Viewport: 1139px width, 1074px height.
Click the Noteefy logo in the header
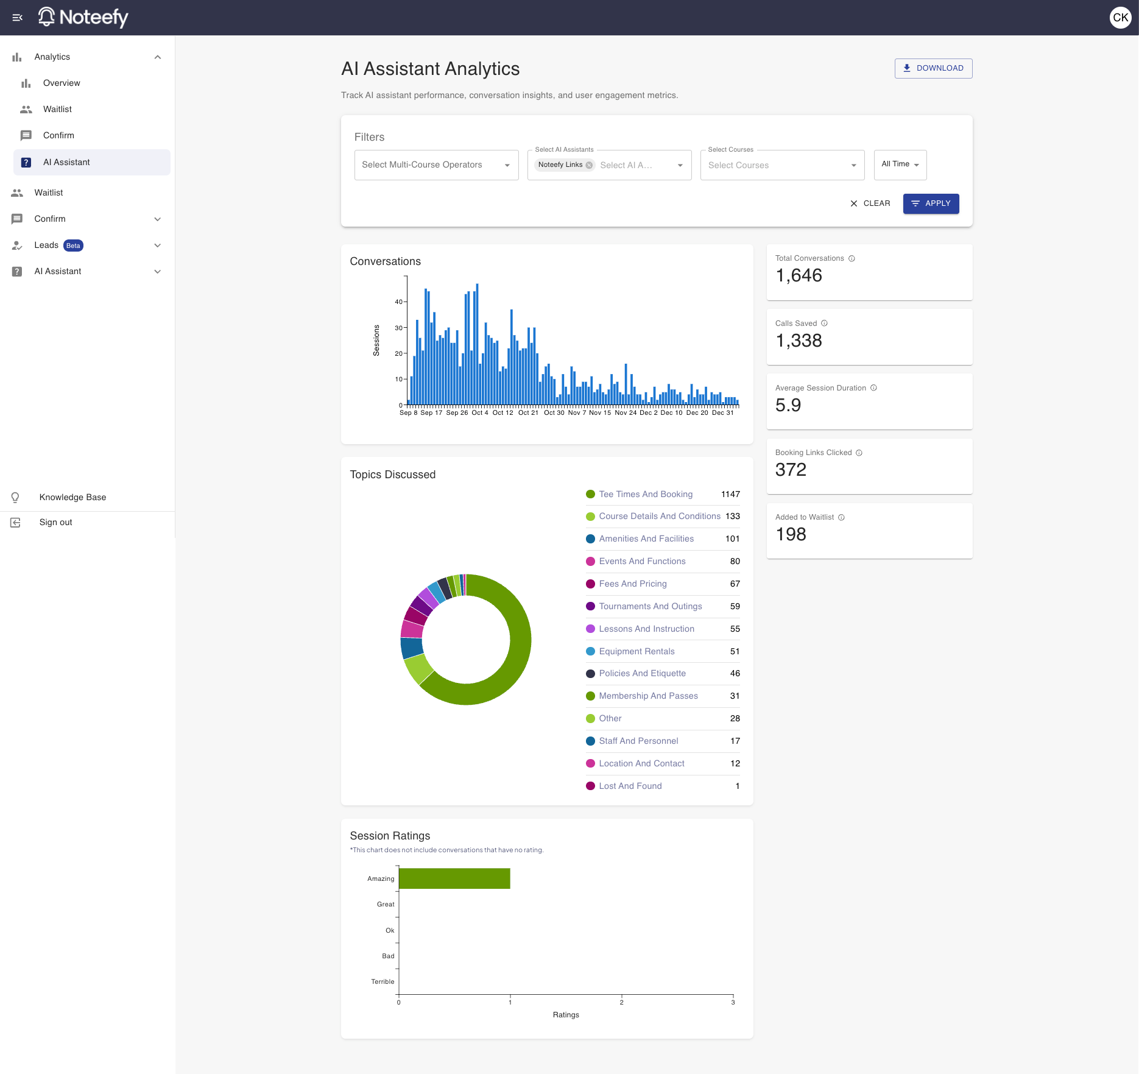tap(83, 18)
